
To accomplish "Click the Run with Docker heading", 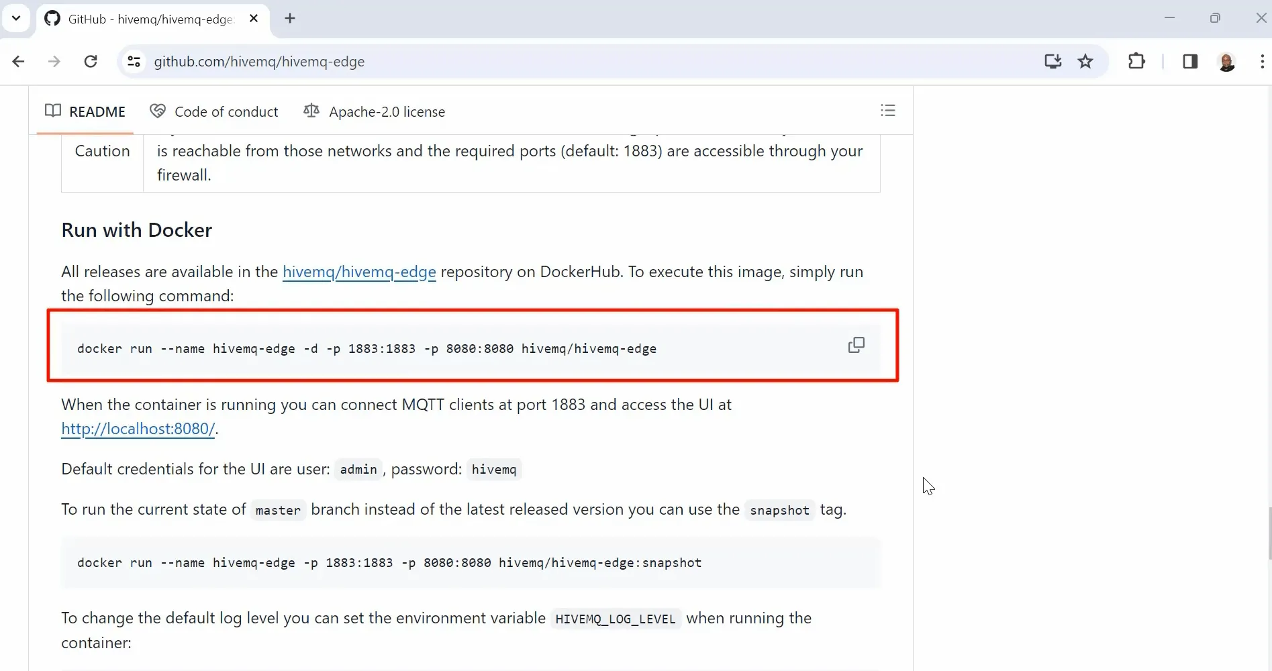I will pos(137,230).
